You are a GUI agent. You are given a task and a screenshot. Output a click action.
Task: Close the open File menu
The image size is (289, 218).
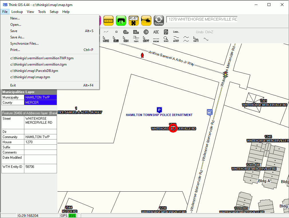click(x=5, y=12)
